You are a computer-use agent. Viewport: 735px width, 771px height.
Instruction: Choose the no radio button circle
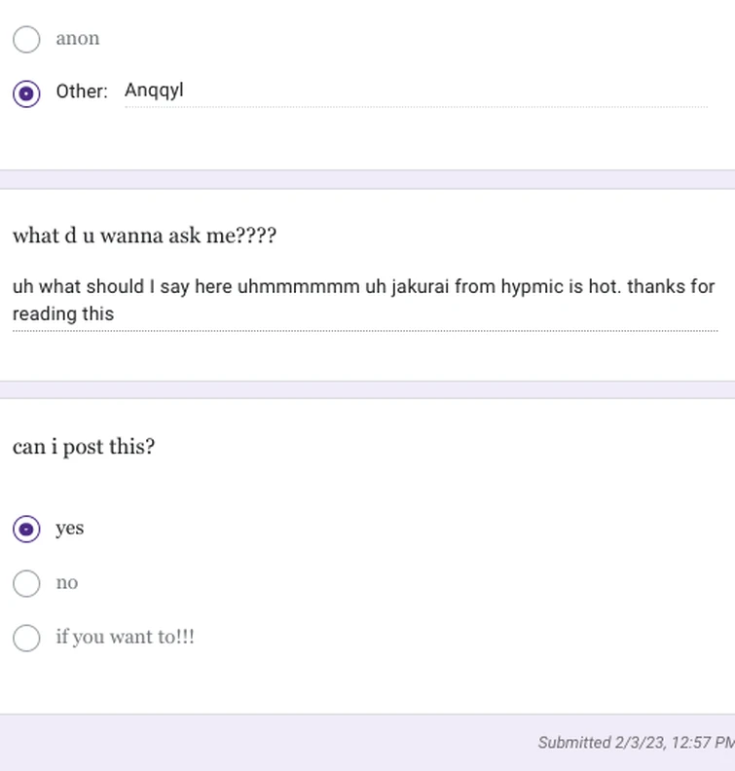click(26, 584)
